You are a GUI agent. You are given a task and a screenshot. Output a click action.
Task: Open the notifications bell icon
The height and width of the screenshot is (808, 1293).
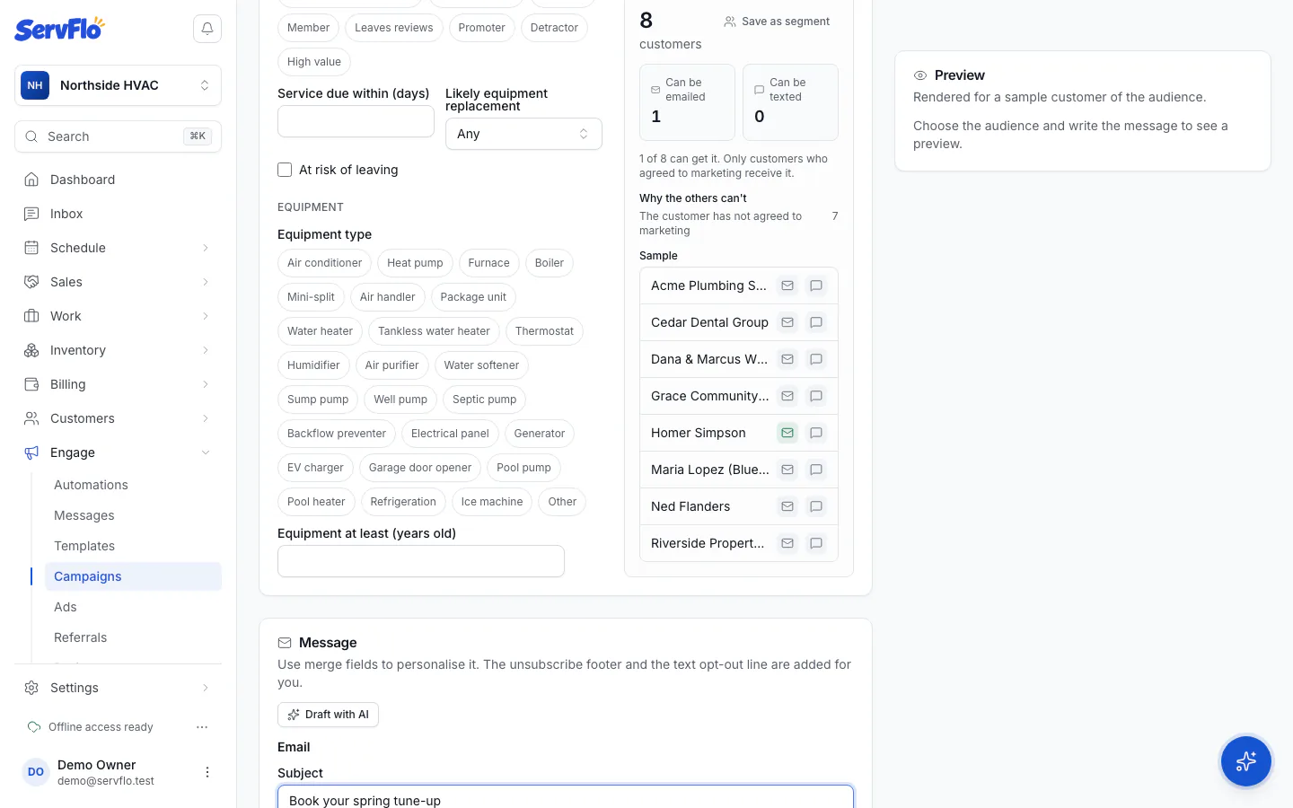(x=207, y=29)
